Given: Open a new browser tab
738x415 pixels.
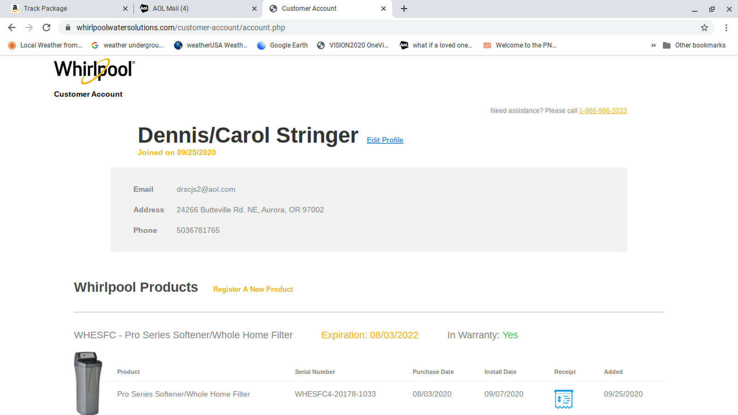Looking at the screenshot, I should click(404, 9).
